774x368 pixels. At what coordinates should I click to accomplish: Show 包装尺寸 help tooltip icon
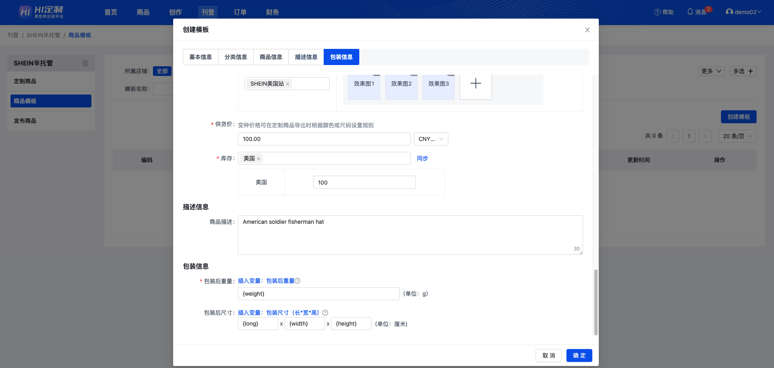(x=325, y=313)
